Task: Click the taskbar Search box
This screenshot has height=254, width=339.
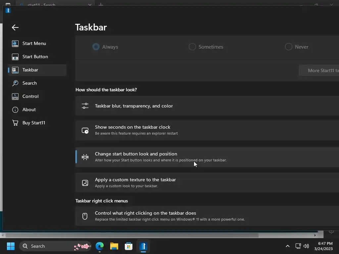Action: [x=55, y=246]
